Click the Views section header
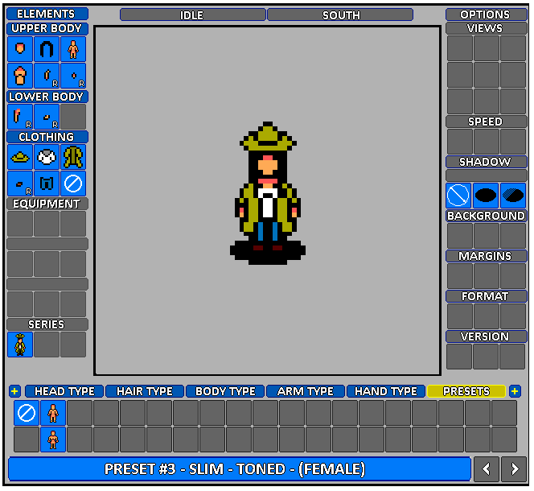 click(x=487, y=28)
